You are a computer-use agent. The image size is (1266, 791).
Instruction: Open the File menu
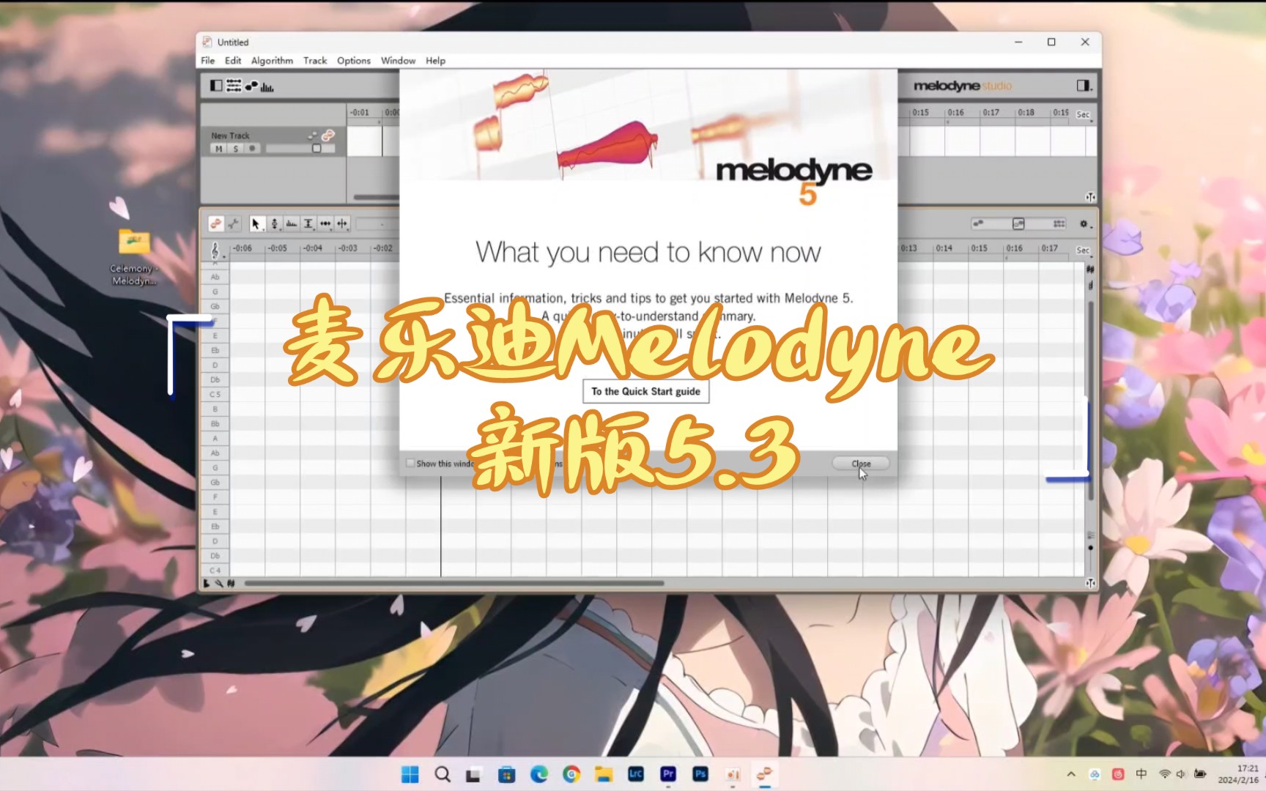(x=208, y=61)
